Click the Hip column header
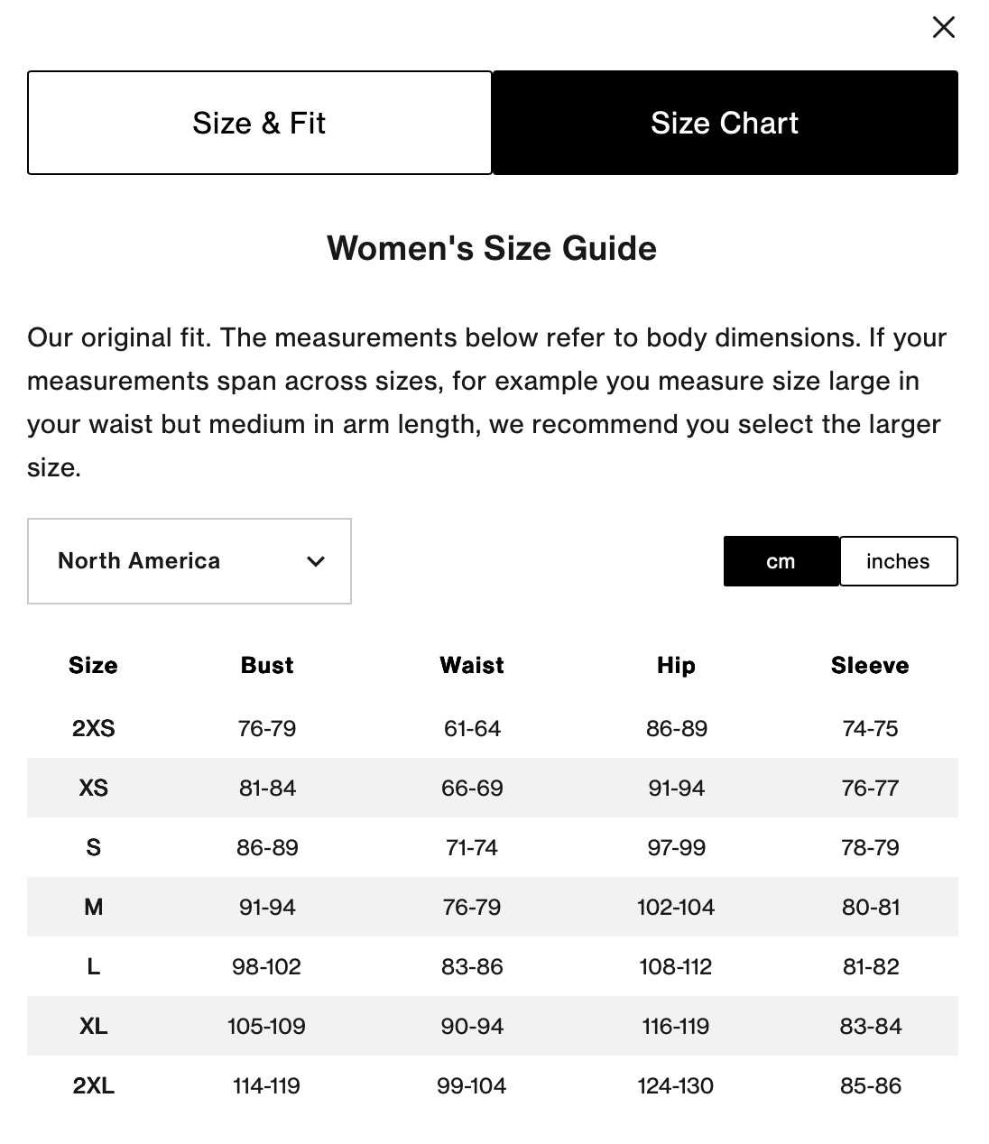 click(x=675, y=665)
